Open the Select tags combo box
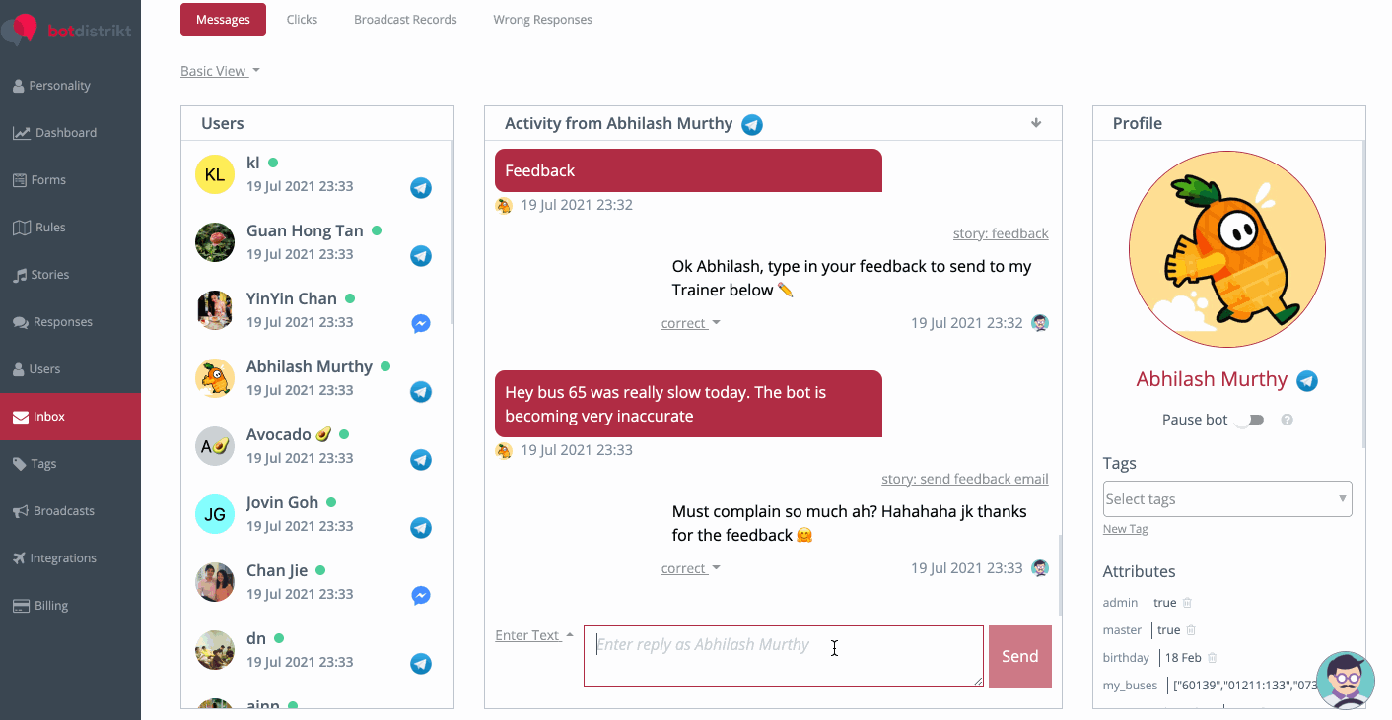The height and width of the screenshot is (720, 1392). coord(1227,499)
